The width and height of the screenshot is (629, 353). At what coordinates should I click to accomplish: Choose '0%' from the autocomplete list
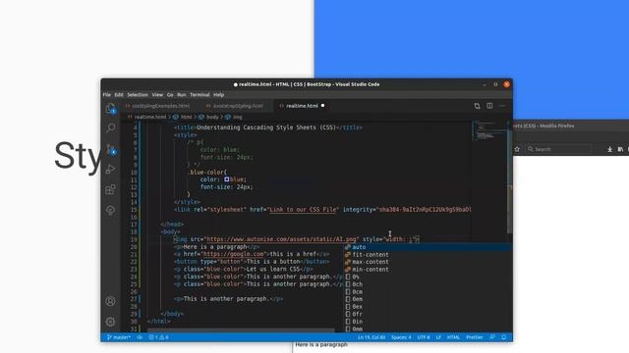428,277
